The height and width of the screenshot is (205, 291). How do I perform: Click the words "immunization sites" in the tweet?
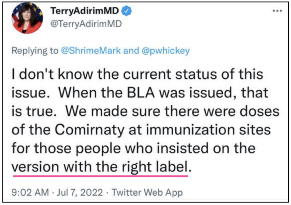pyautogui.click(x=208, y=129)
